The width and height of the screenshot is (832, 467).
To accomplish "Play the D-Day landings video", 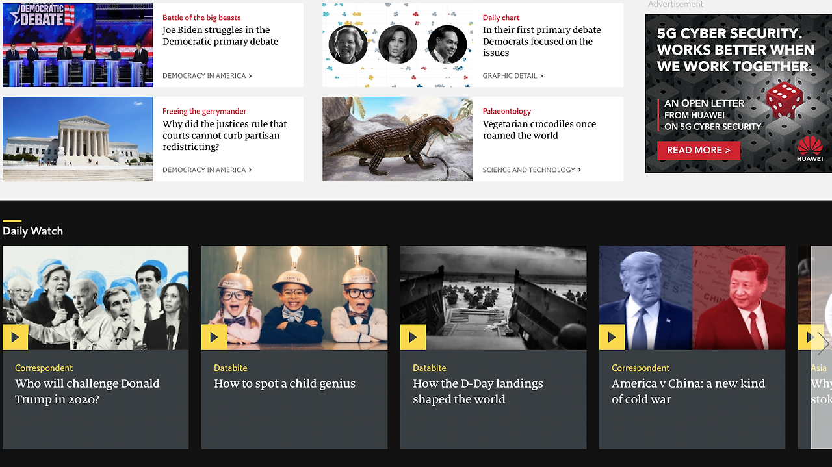I will (413, 337).
